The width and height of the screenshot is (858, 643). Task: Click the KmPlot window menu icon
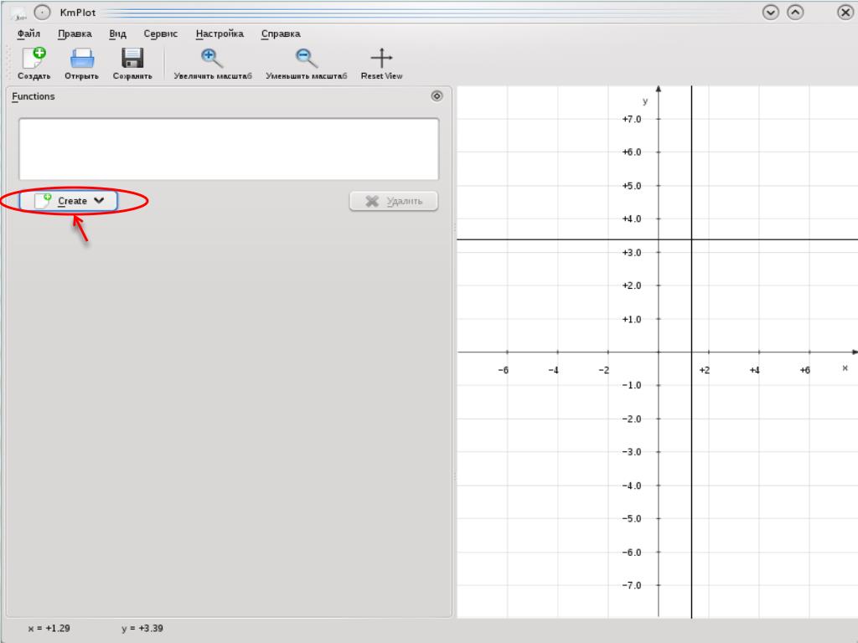[18, 13]
